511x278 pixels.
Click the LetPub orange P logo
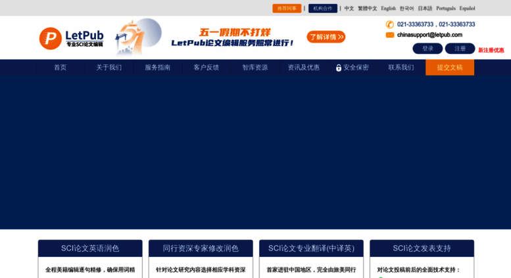tap(51, 38)
